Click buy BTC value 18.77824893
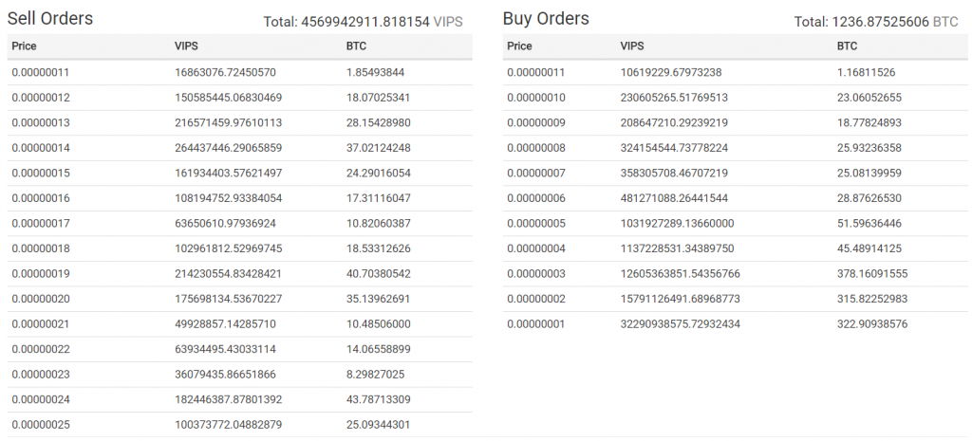This screenshot has width=972, height=441. pyautogui.click(x=869, y=122)
